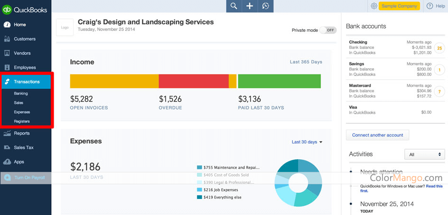
Task: Click the green paid bar segment
Action: point(280,81)
